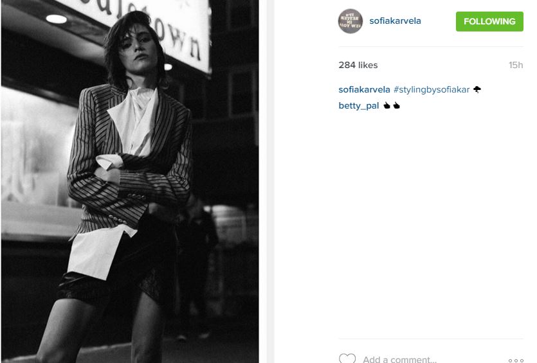Click the word likes next to 284
The height and width of the screenshot is (363, 537).
click(368, 65)
